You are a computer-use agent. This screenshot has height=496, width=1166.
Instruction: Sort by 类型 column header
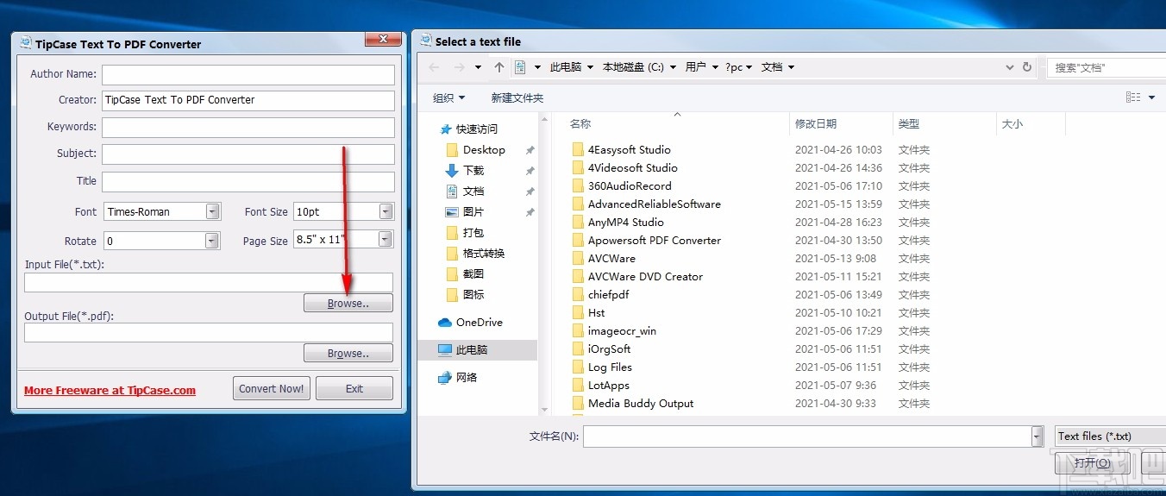click(909, 124)
